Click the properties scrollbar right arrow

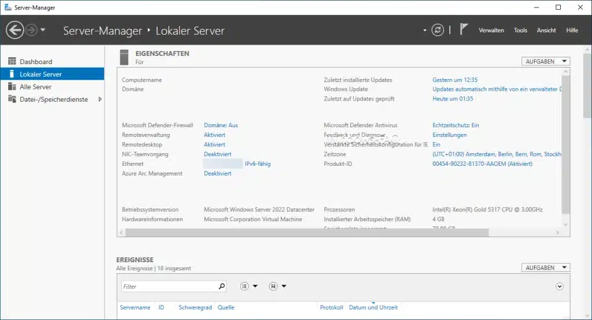point(557,232)
